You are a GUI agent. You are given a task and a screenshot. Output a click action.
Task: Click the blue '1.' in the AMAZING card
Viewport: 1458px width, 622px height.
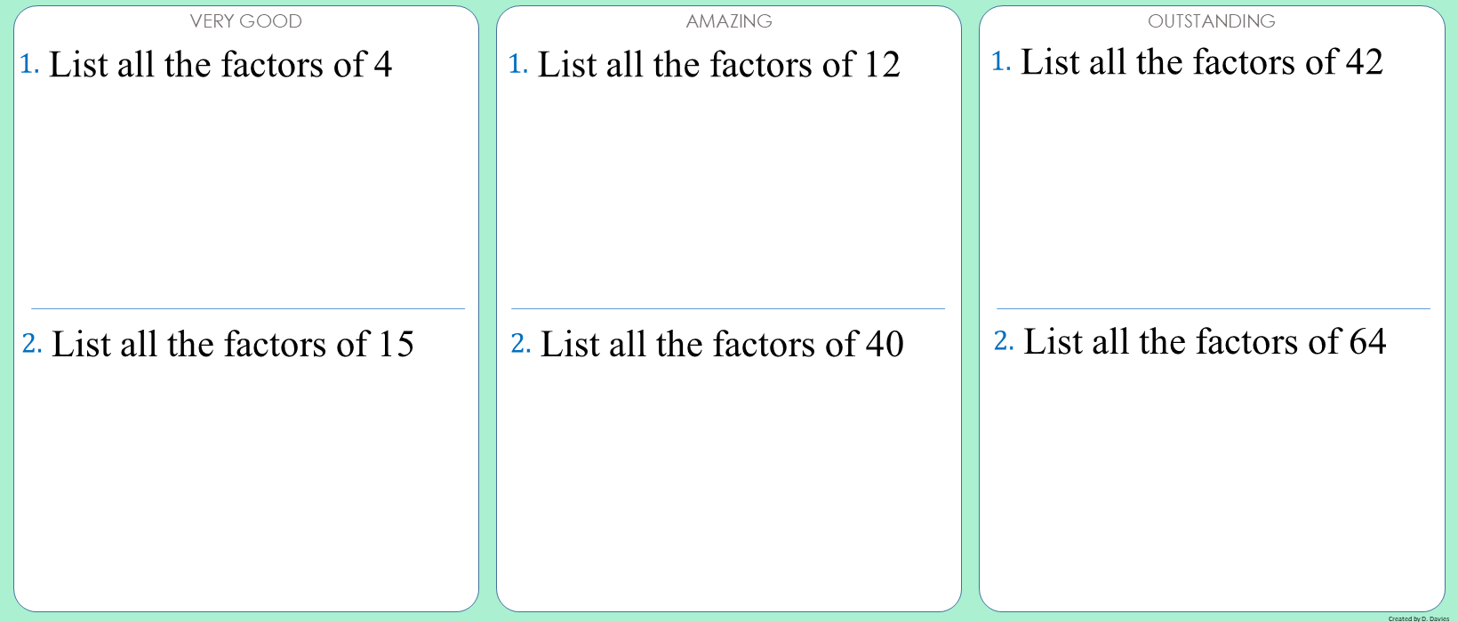pos(518,64)
